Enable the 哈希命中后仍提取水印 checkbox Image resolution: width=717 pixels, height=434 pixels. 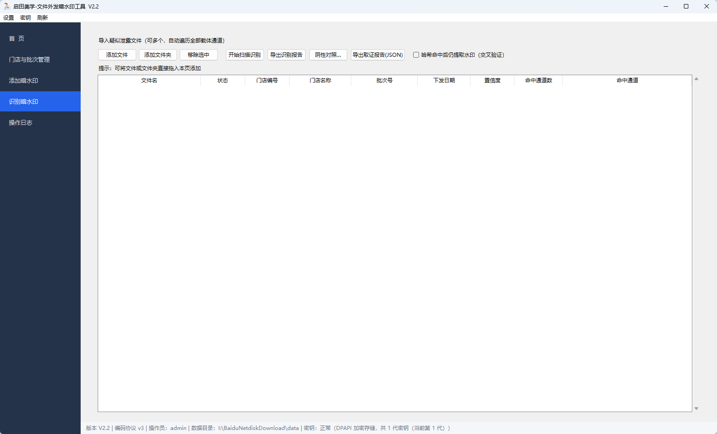point(416,55)
